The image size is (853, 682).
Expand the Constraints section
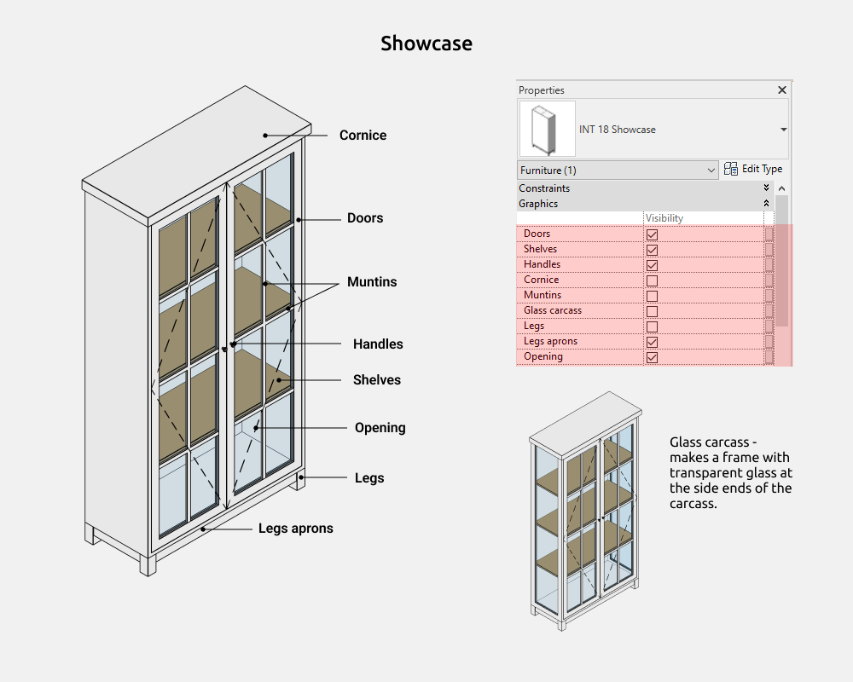click(766, 188)
